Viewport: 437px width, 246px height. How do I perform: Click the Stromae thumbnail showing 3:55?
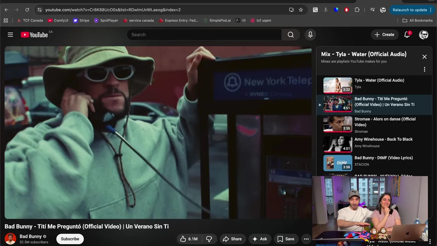(x=338, y=124)
